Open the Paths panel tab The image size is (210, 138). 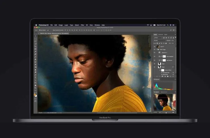tap(166, 35)
